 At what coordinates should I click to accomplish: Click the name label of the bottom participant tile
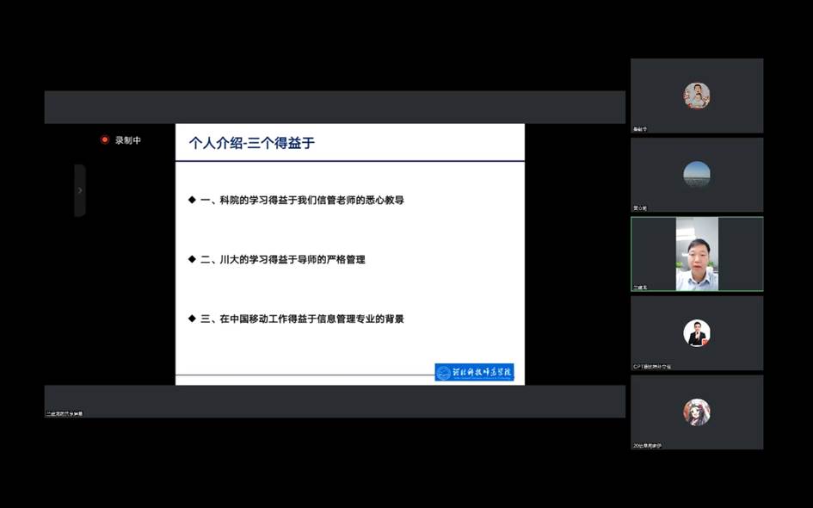pyautogui.click(x=648, y=445)
